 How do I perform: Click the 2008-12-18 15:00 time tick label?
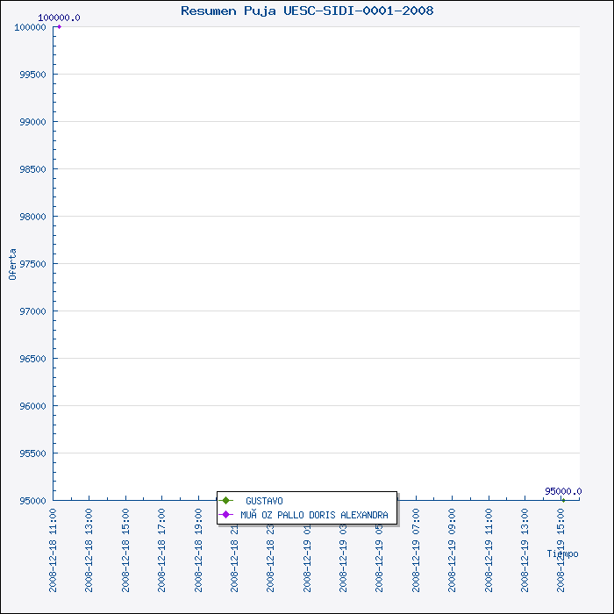126,537
